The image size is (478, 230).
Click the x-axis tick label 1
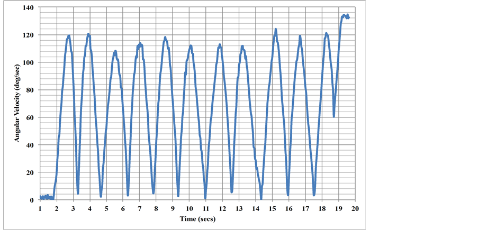point(40,209)
